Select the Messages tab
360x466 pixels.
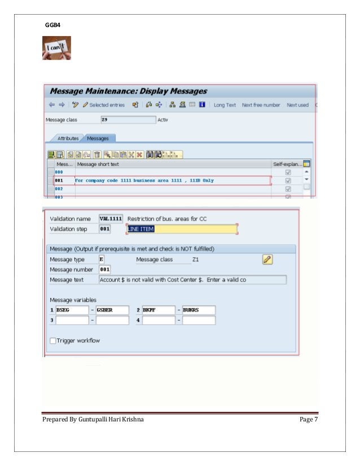[x=98, y=138]
